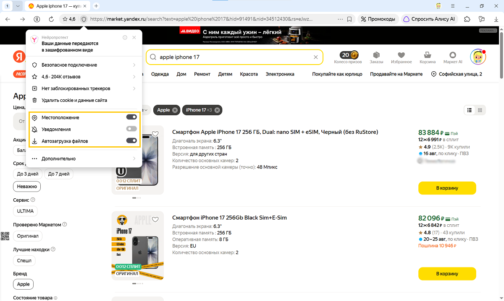Image resolution: width=504 pixels, height=301 pixels.
Task: Open Колесо призов with 20 coins
Action: point(348,57)
